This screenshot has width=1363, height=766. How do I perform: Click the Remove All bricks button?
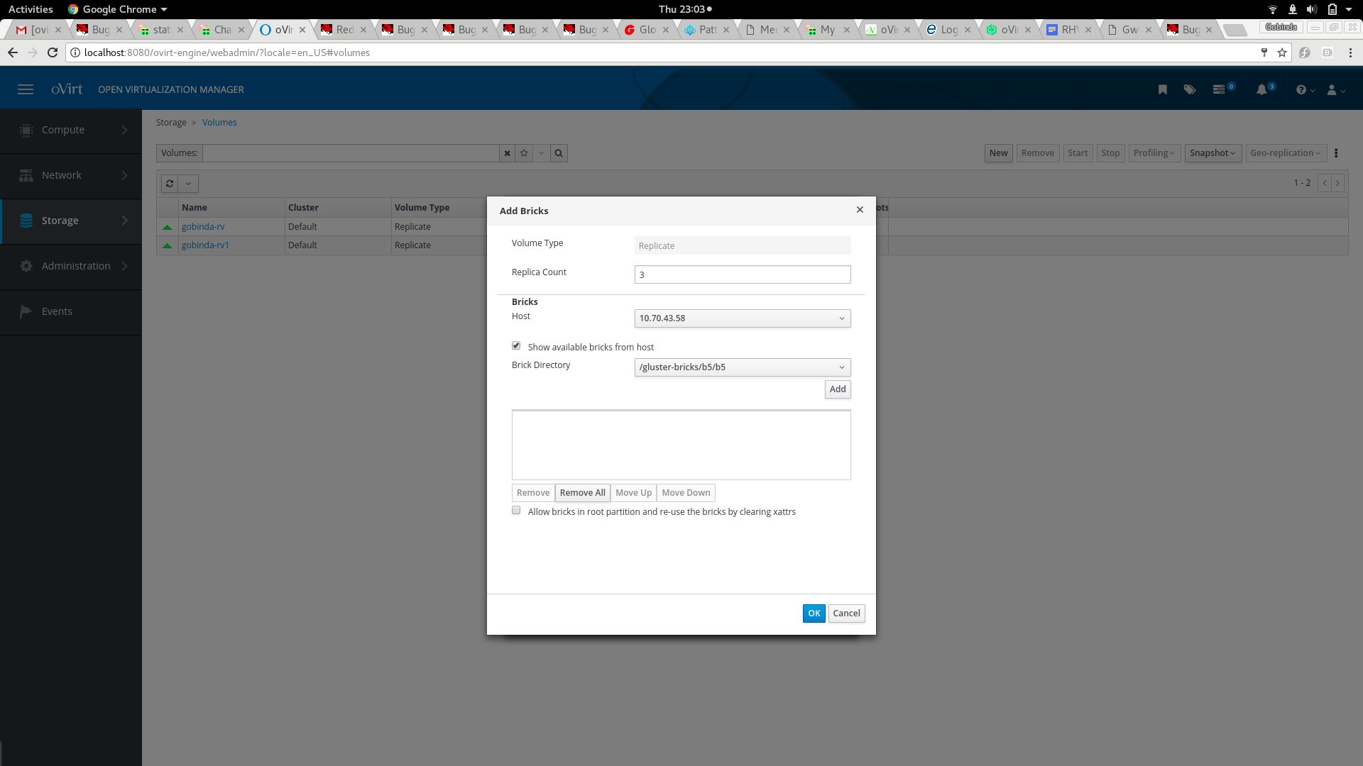click(x=582, y=493)
